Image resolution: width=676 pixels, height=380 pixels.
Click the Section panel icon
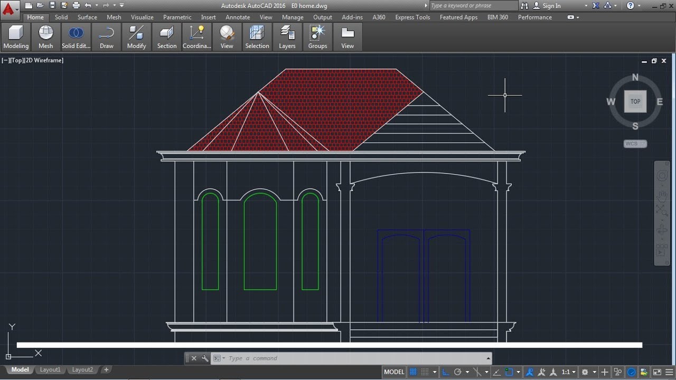(167, 37)
